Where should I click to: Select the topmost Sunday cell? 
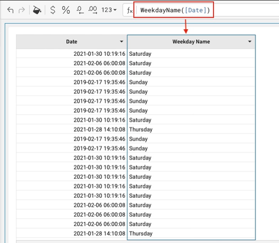pos(138,82)
